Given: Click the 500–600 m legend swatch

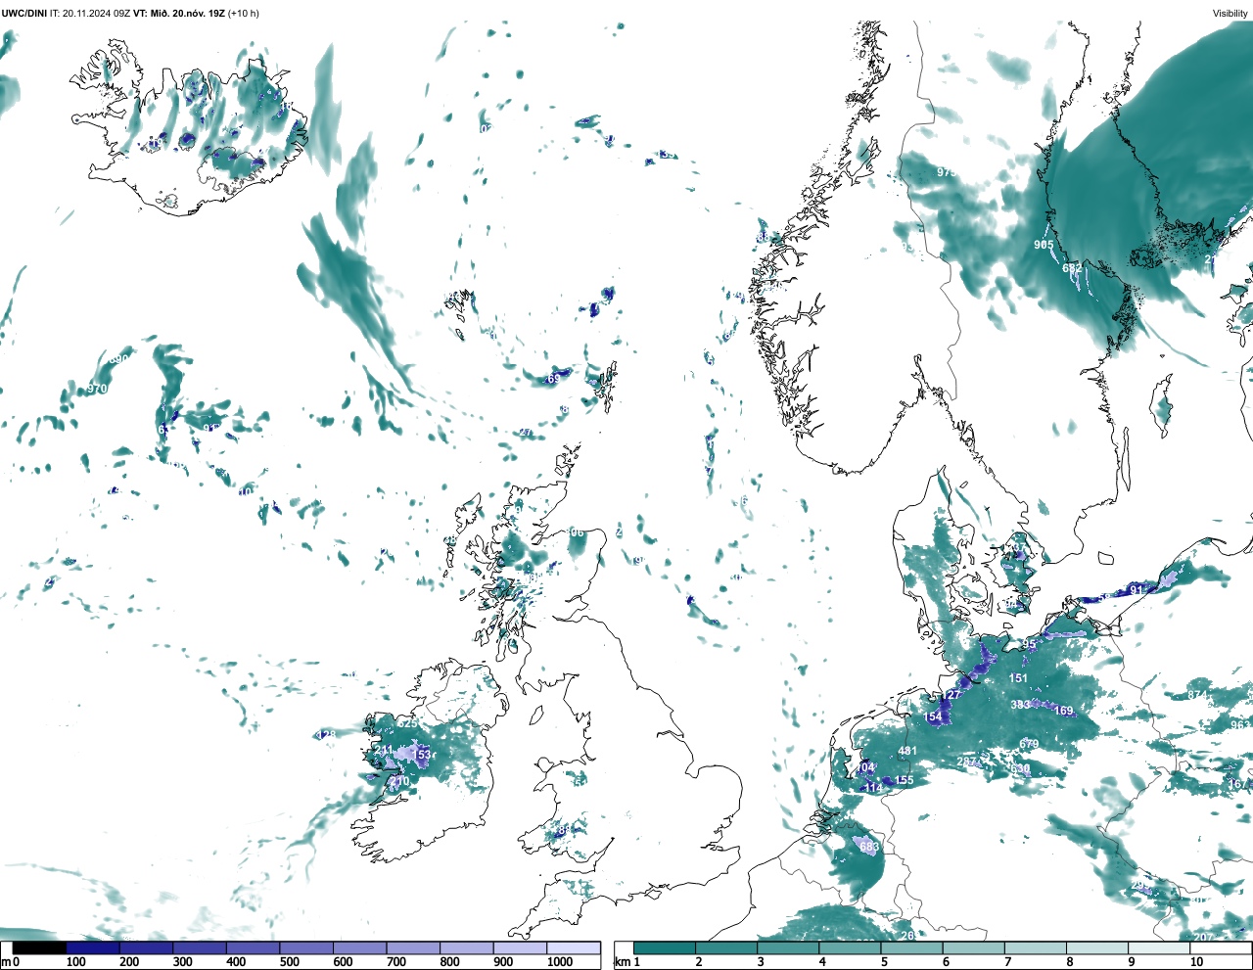Looking at the screenshot, I should (x=306, y=947).
